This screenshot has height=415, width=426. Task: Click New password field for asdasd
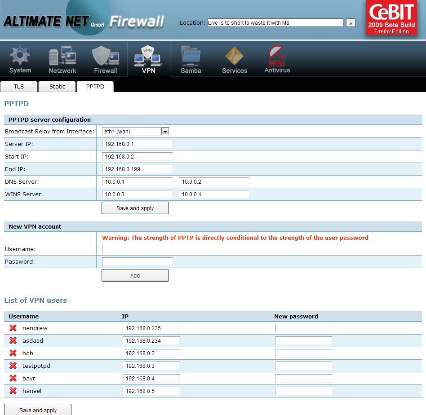[x=303, y=340]
